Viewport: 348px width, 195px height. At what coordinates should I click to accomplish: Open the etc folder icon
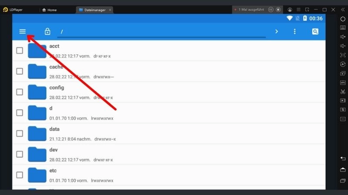[x=37, y=175]
